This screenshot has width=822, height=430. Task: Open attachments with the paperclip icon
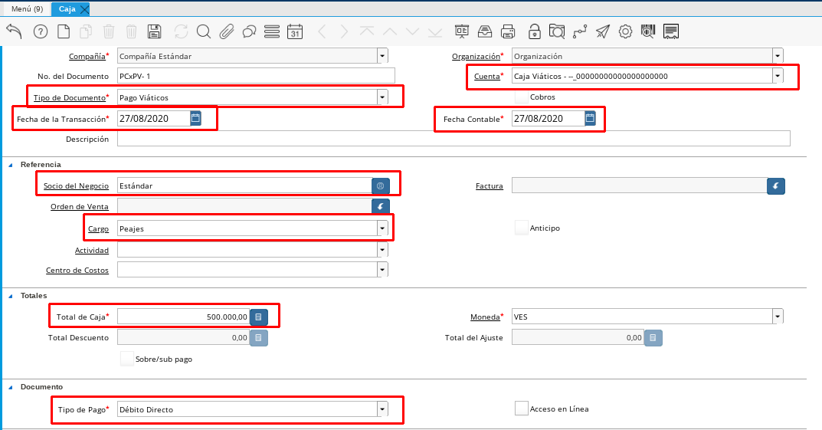point(227,31)
